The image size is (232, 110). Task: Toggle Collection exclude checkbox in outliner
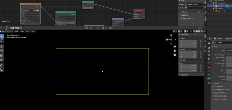pyautogui.click(x=214, y=3)
